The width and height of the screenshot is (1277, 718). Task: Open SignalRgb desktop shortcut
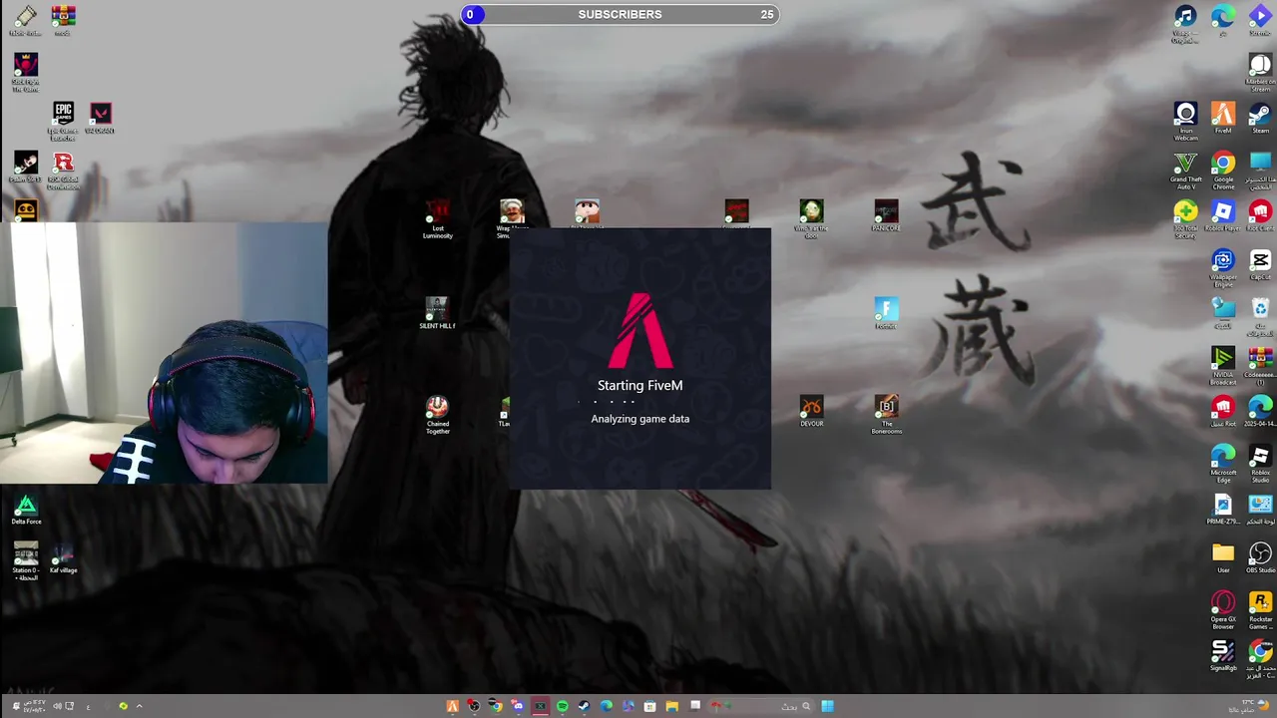(x=1223, y=655)
